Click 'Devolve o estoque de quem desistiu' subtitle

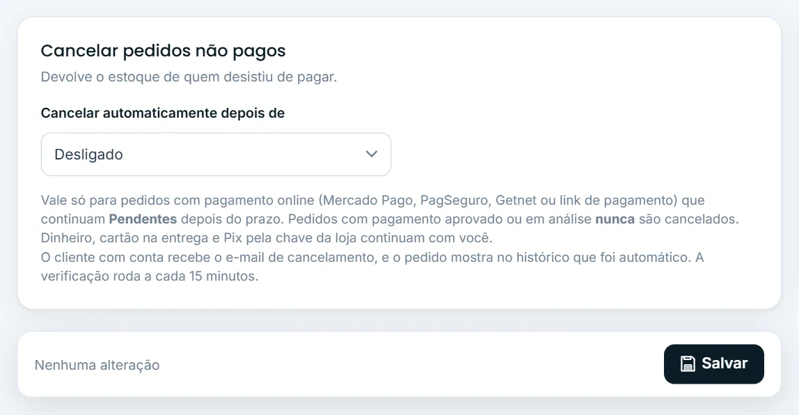tap(189, 77)
